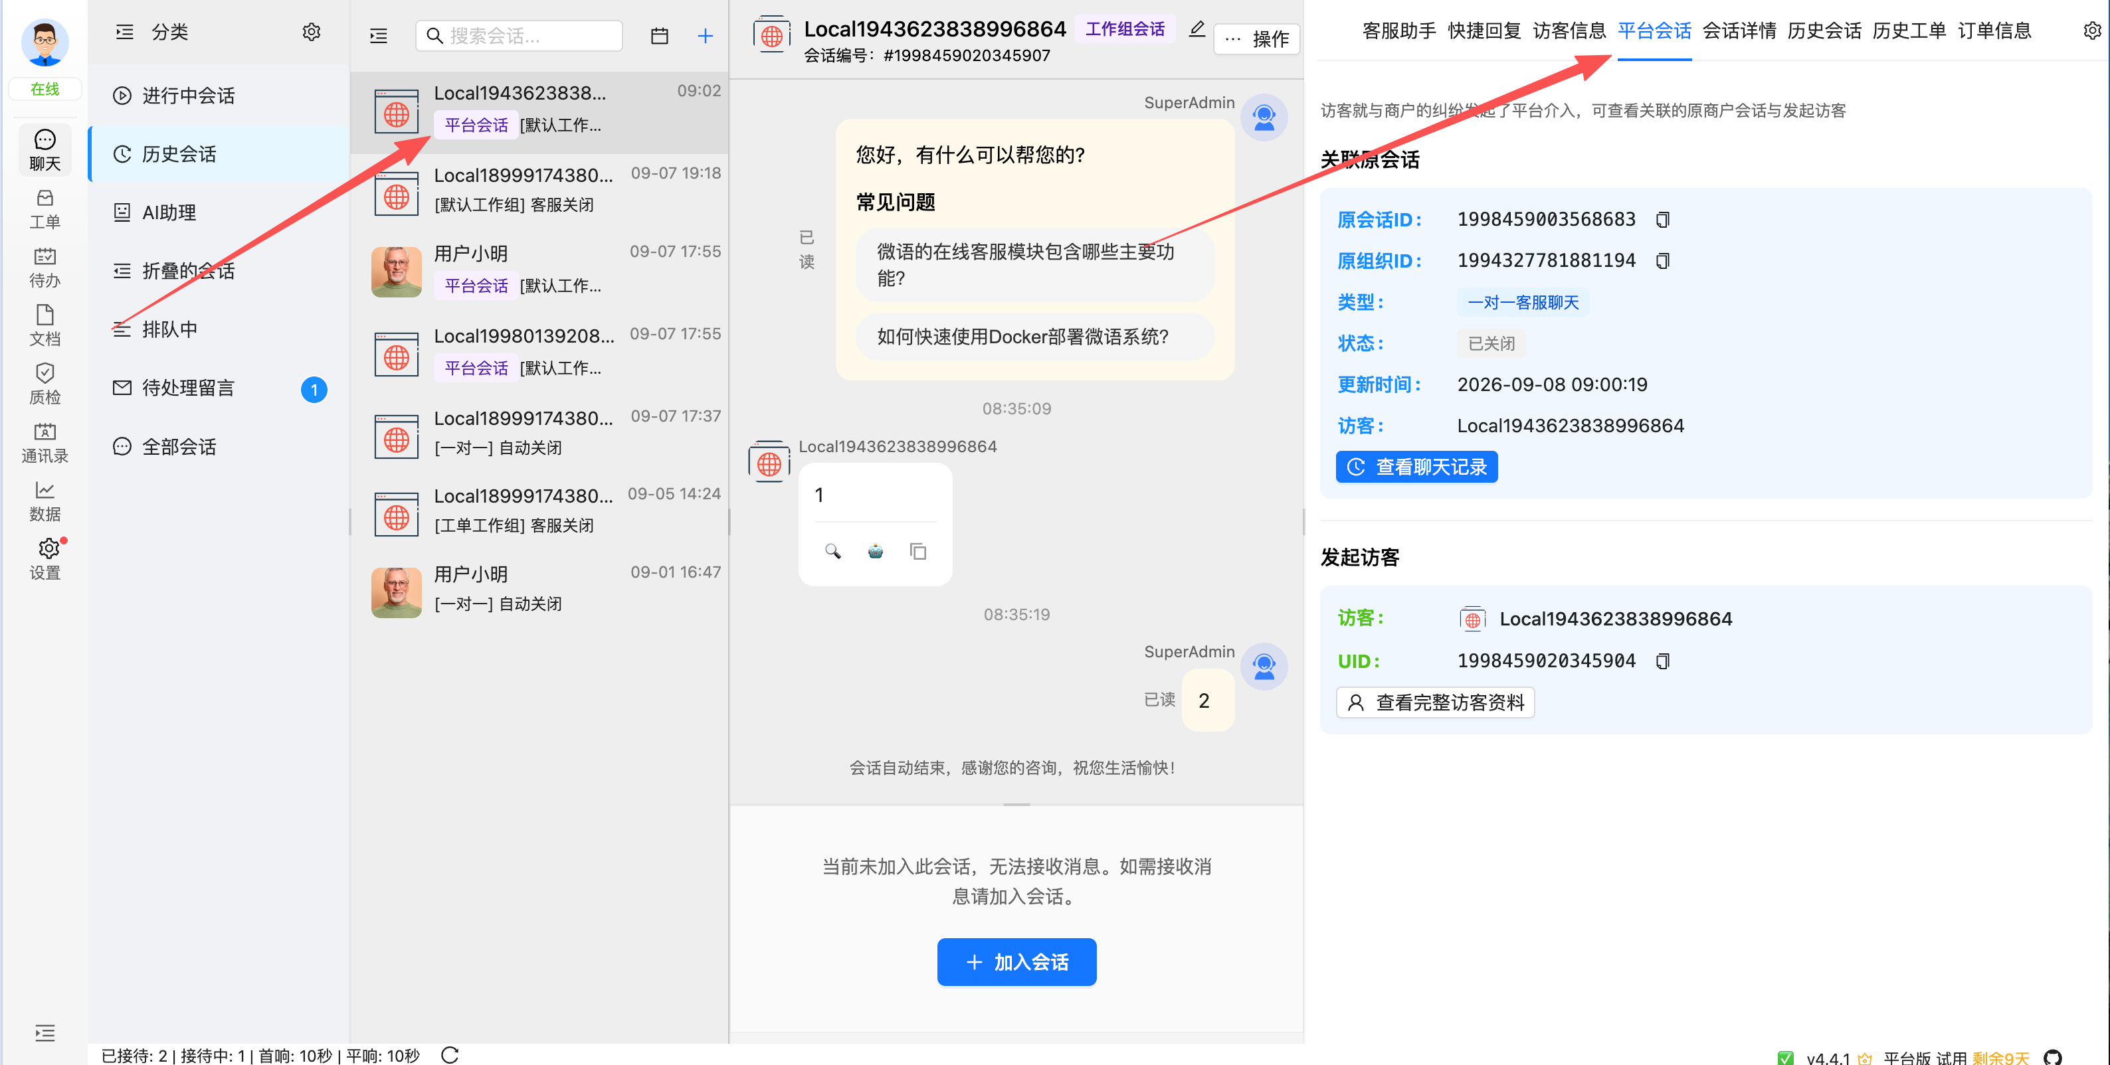
Task: Copy the 原会话ID value
Action: click(1662, 219)
